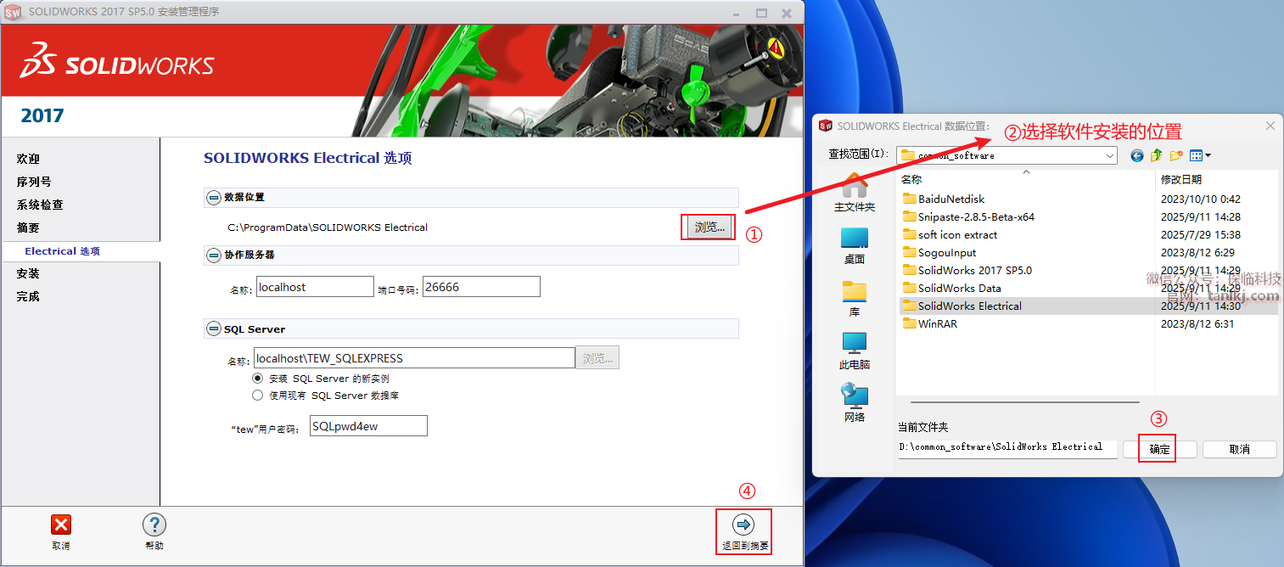Open the 查找范围 folder dropdown
This screenshot has height=567, width=1284.
(1110, 155)
